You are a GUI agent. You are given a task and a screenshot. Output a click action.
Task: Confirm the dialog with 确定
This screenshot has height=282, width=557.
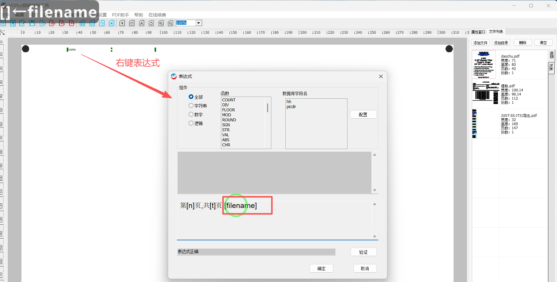tap(322, 268)
